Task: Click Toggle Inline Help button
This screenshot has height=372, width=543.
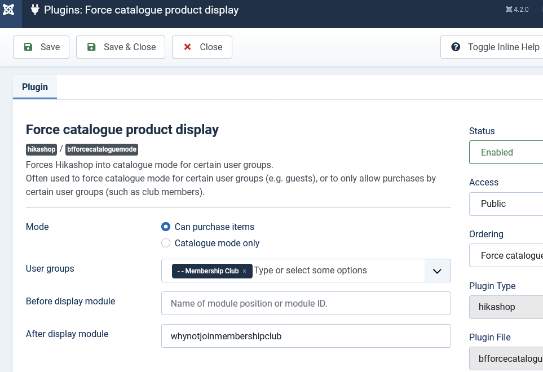Action: click(492, 47)
